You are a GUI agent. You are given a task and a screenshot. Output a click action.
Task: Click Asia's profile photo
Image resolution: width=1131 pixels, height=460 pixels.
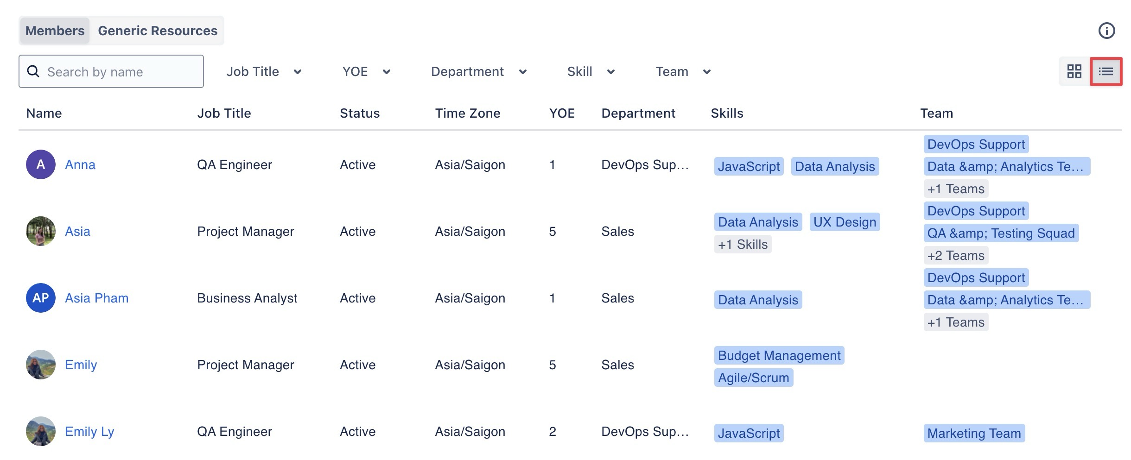coord(41,231)
